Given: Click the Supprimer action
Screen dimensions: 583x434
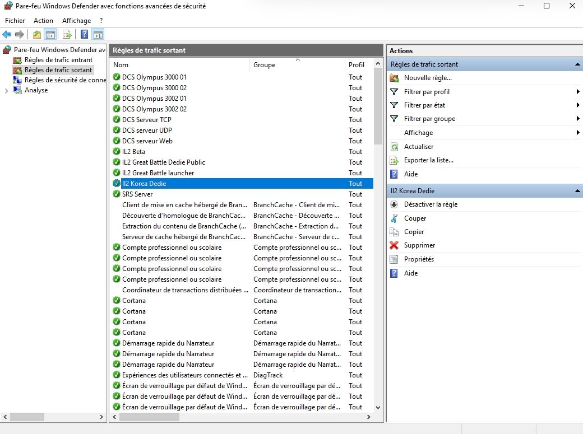Looking at the screenshot, I should pos(419,245).
